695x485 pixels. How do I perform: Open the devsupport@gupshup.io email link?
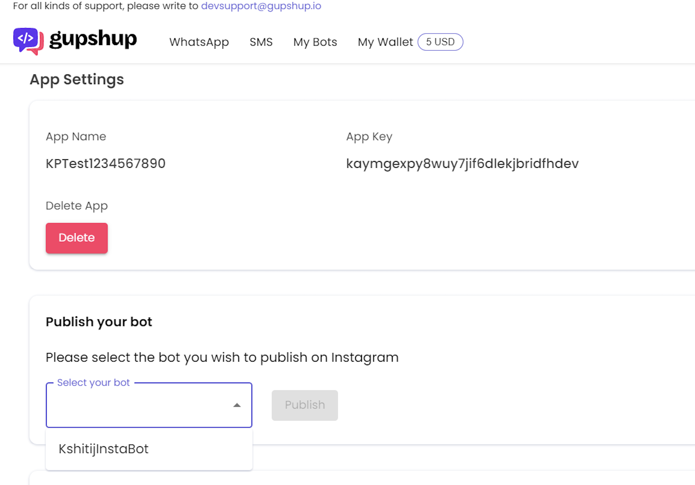point(261,6)
